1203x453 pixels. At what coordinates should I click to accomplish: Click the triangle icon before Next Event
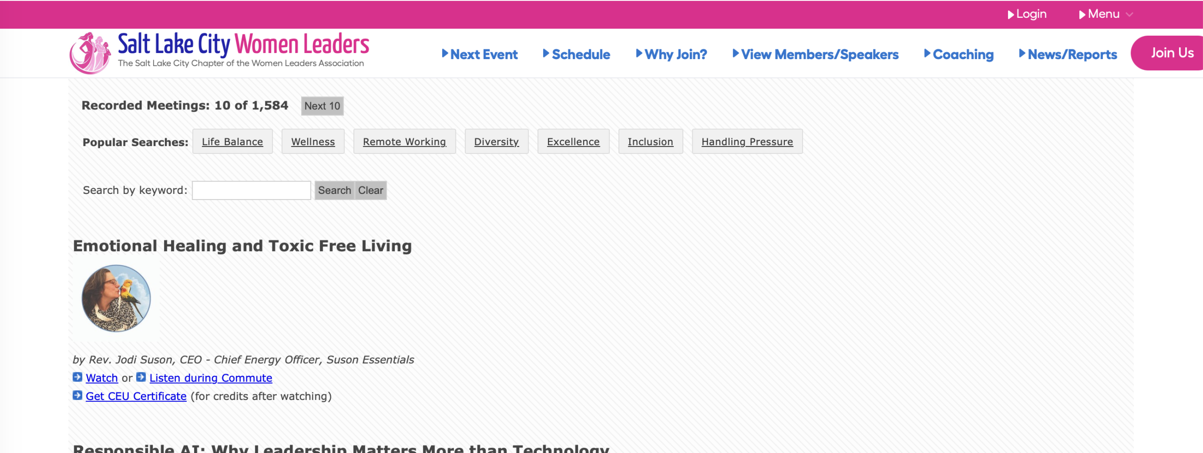click(445, 54)
